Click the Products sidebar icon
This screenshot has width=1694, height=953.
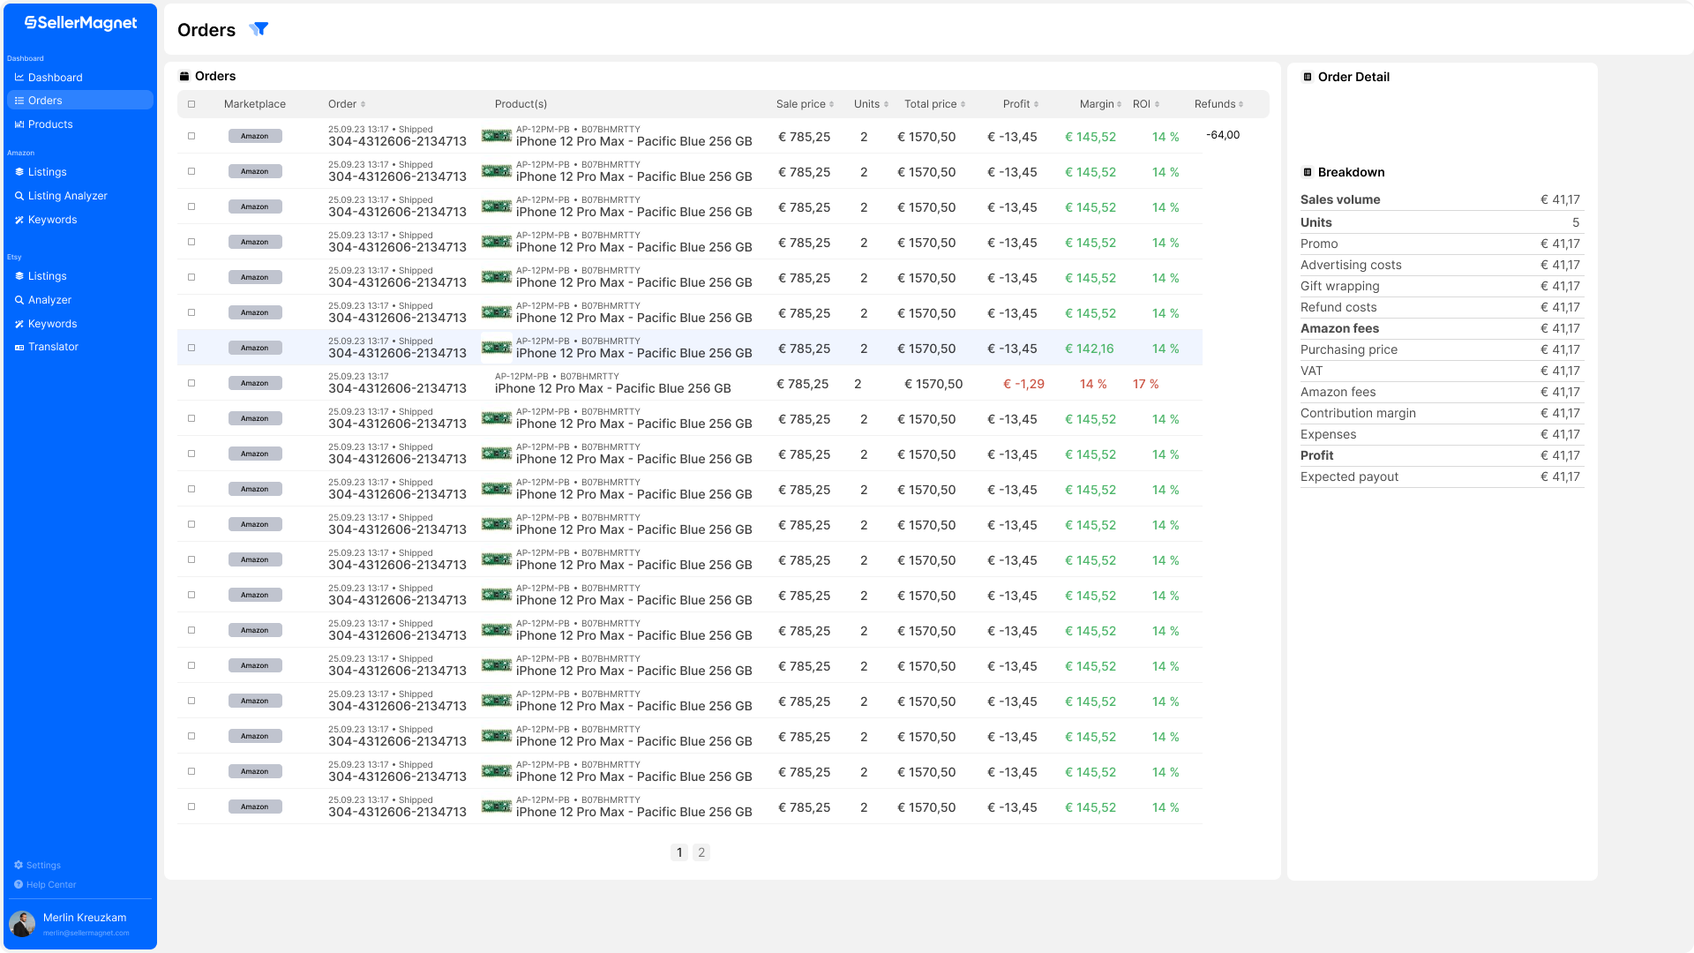(x=19, y=124)
